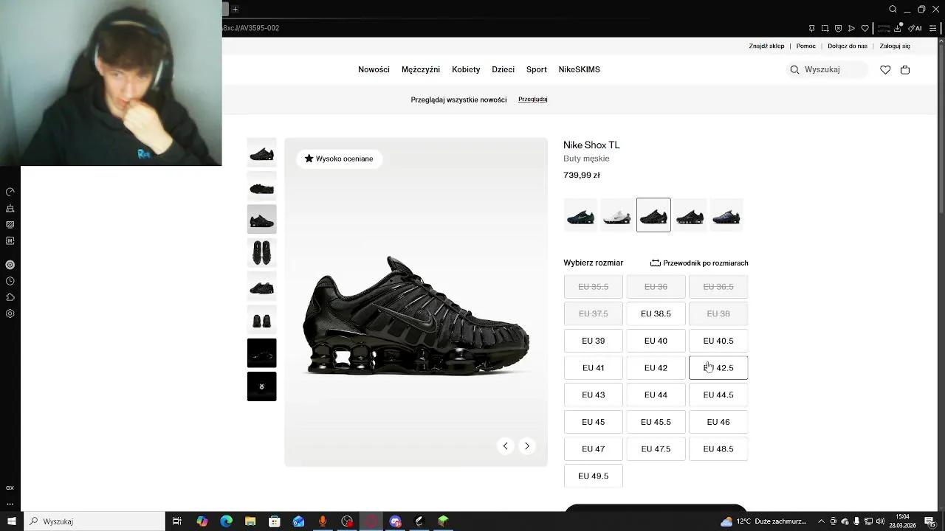The height and width of the screenshot is (531, 945).
Task: Click the browser tab search magnifier
Action: click(x=893, y=9)
